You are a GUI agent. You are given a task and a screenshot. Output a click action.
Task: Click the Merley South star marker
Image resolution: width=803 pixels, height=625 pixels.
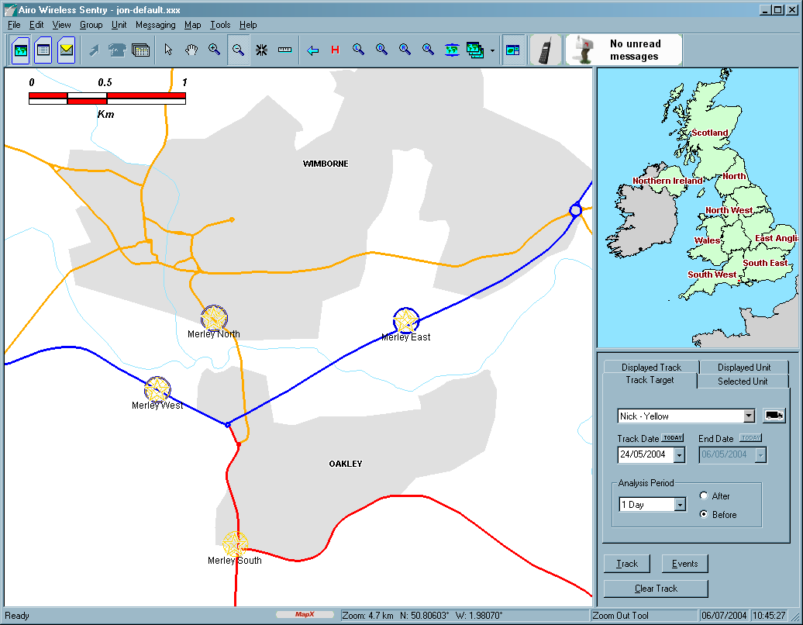tap(235, 544)
